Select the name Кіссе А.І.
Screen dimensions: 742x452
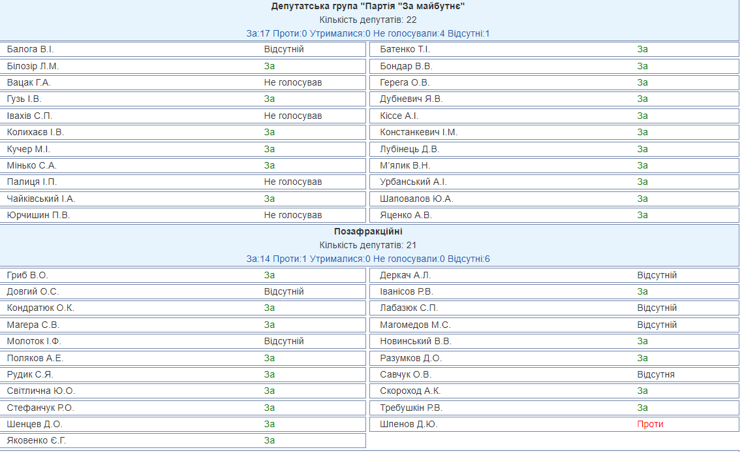pyautogui.click(x=399, y=116)
